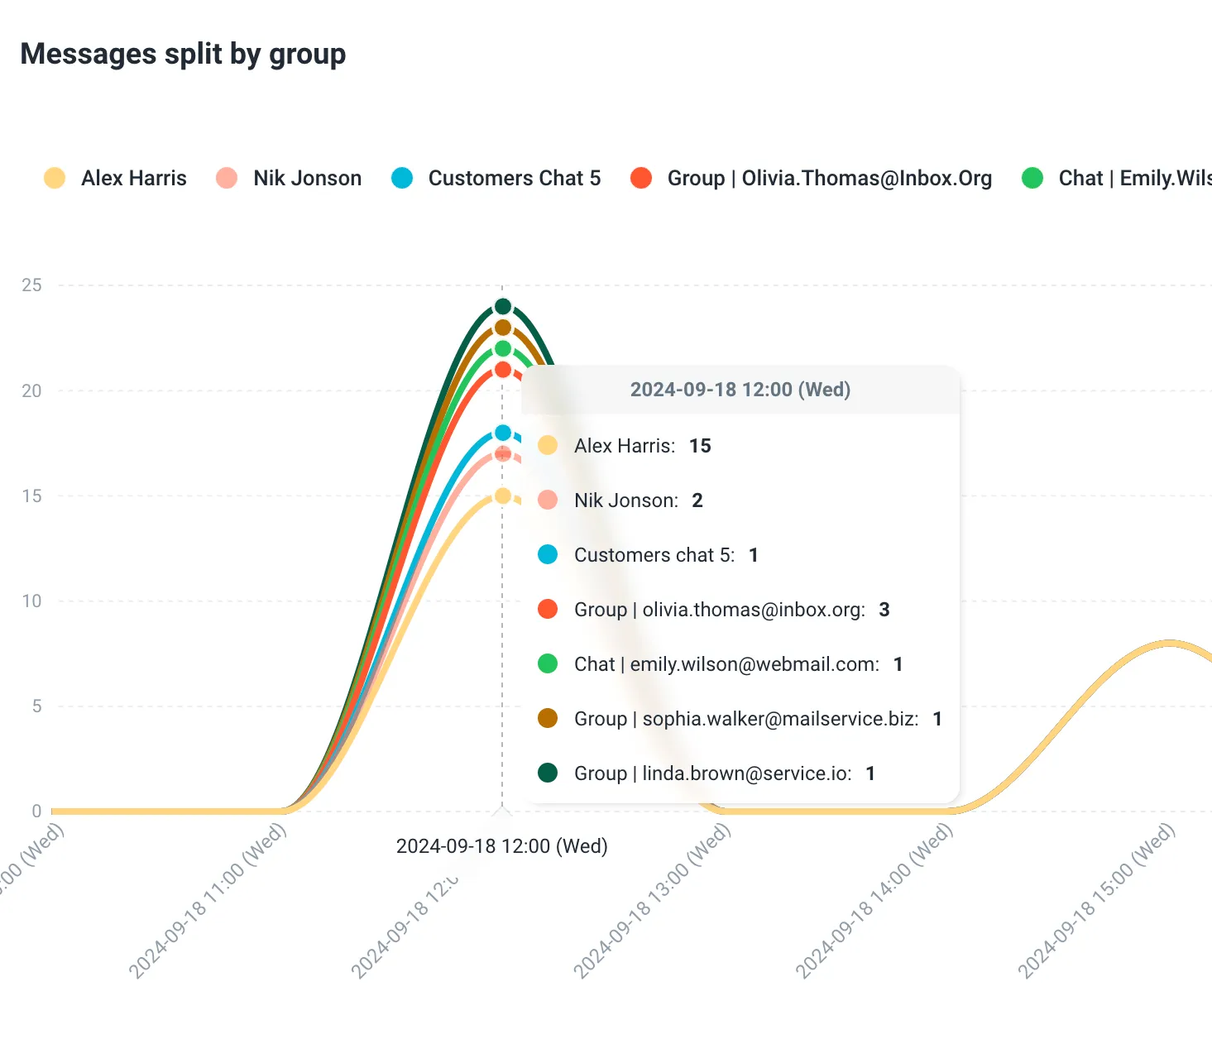Toggle the Group | Olivia.Thomas@Inbox.Org legend series

(811, 178)
